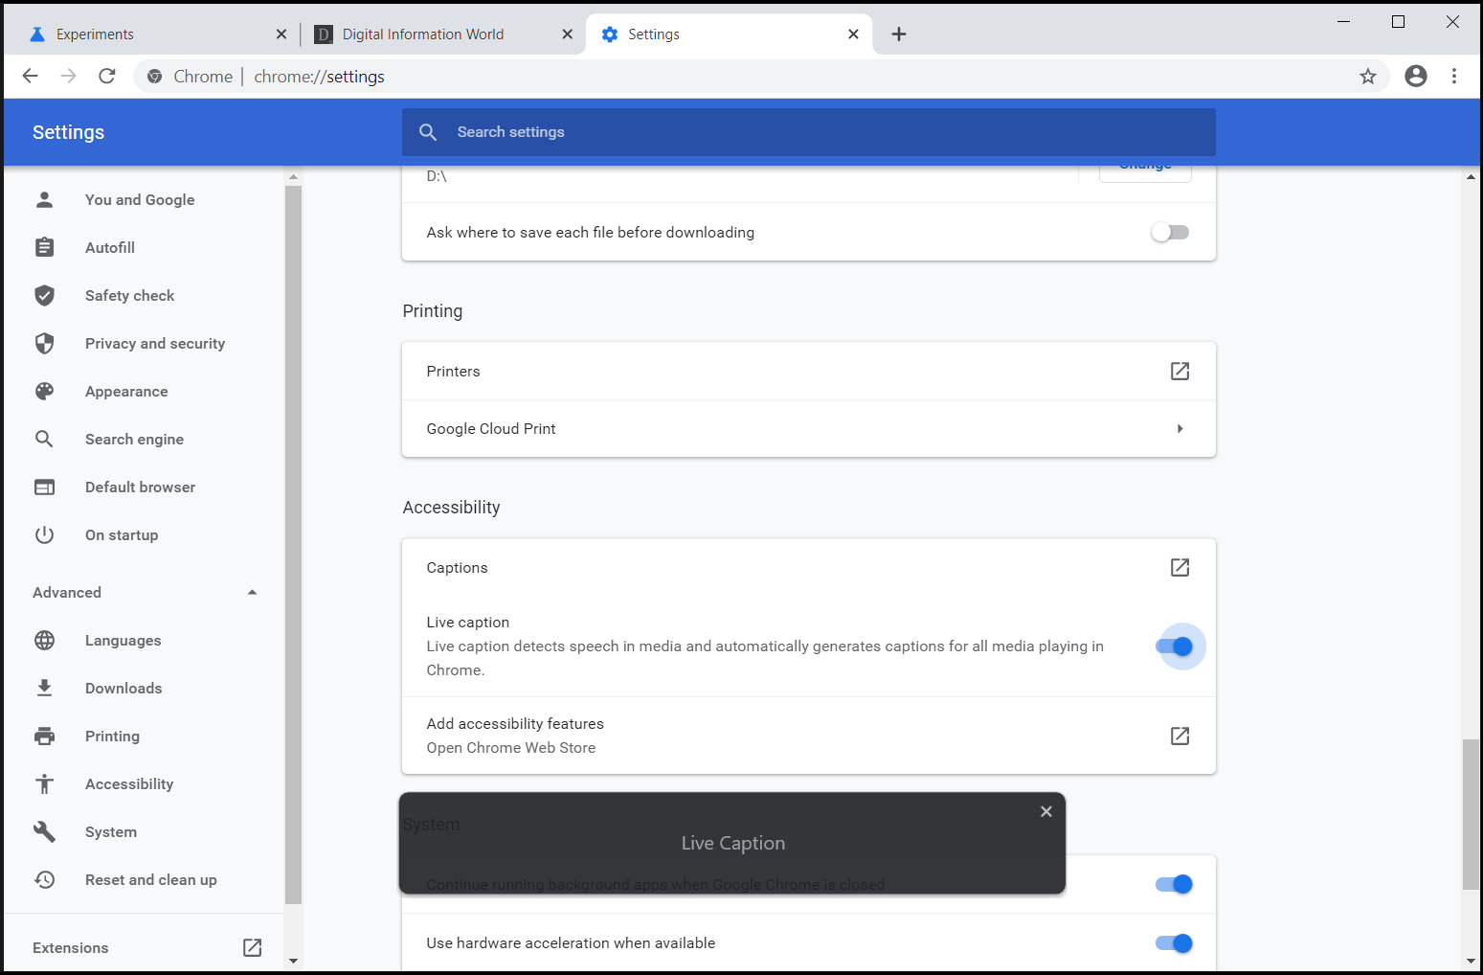This screenshot has width=1483, height=975.
Task: Toggle hardware acceleration switch
Action: [x=1174, y=943]
